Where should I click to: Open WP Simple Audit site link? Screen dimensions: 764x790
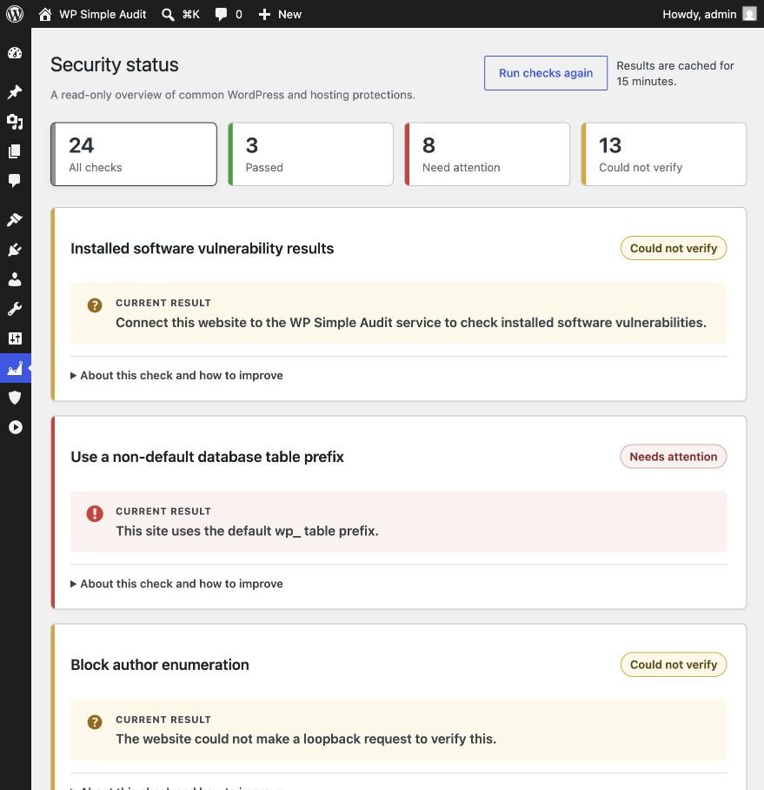(x=103, y=14)
